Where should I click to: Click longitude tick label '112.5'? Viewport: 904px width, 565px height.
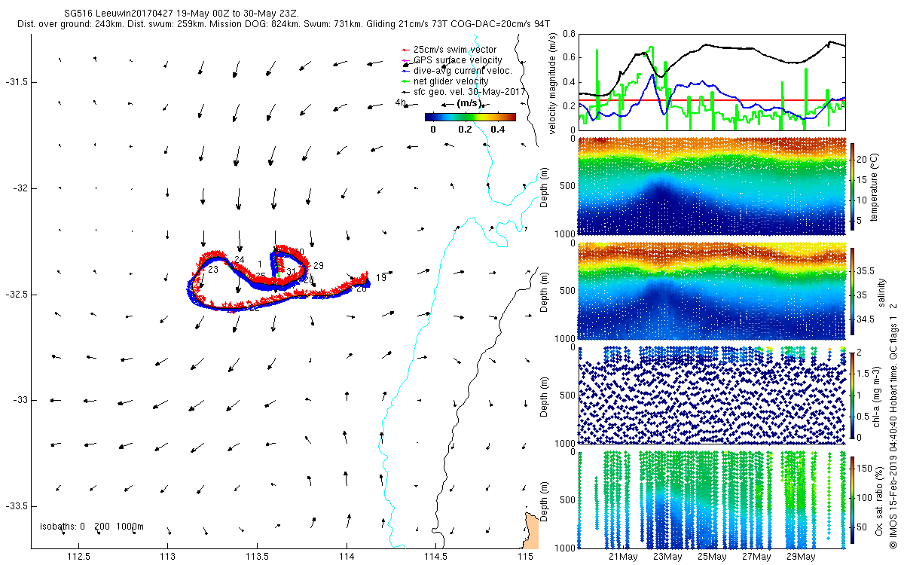tap(78, 557)
